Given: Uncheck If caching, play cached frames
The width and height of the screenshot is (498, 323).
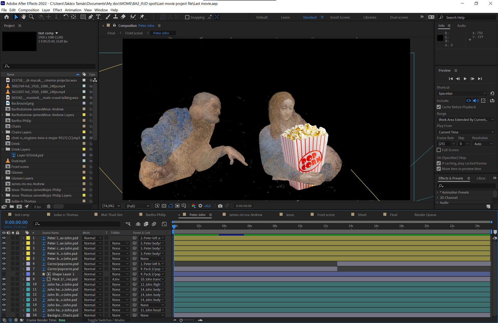Looking at the screenshot, I should (x=439, y=163).
